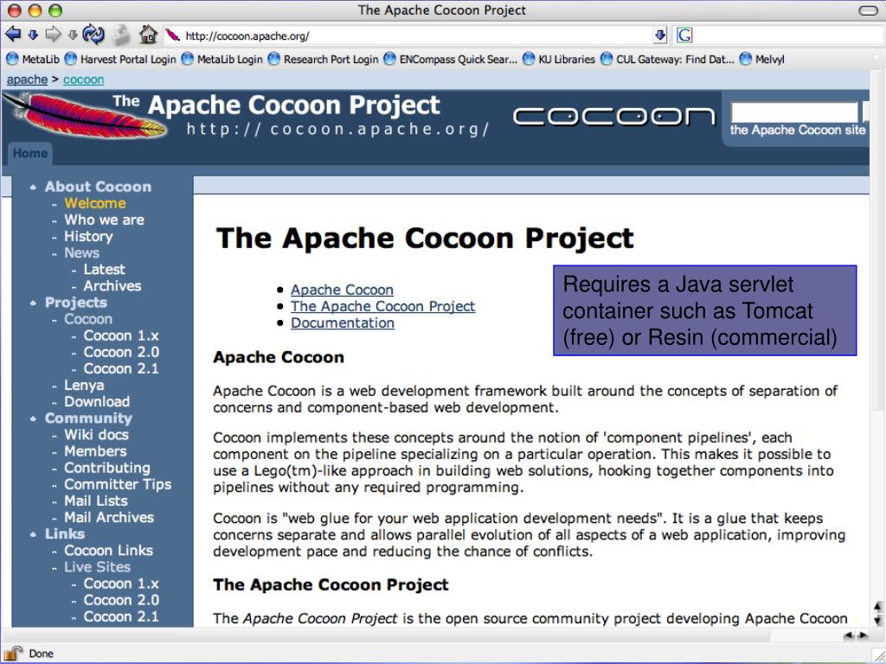This screenshot has width=886, height=664.
Task: Follow The Apache Cocoon Project anchor link
Action: click(x=382, y=306)
